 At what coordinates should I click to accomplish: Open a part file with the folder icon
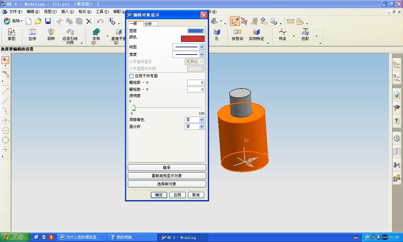click(38, 21)
